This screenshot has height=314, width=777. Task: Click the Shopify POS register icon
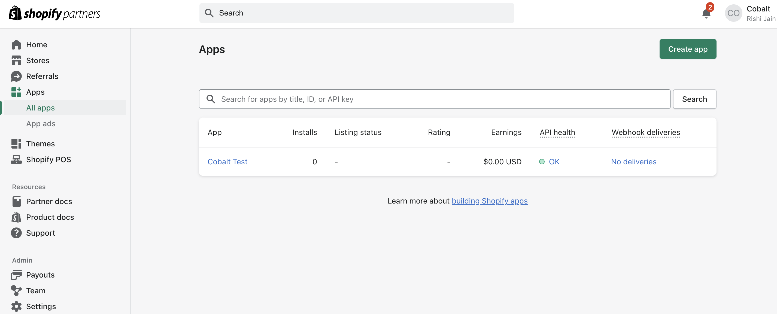pyautogui.click(x=16, y=159)
